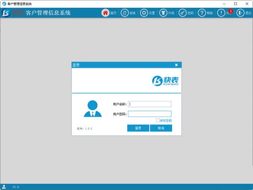
Task: Click the red notification badge on 关于
Action: point(231,11)
